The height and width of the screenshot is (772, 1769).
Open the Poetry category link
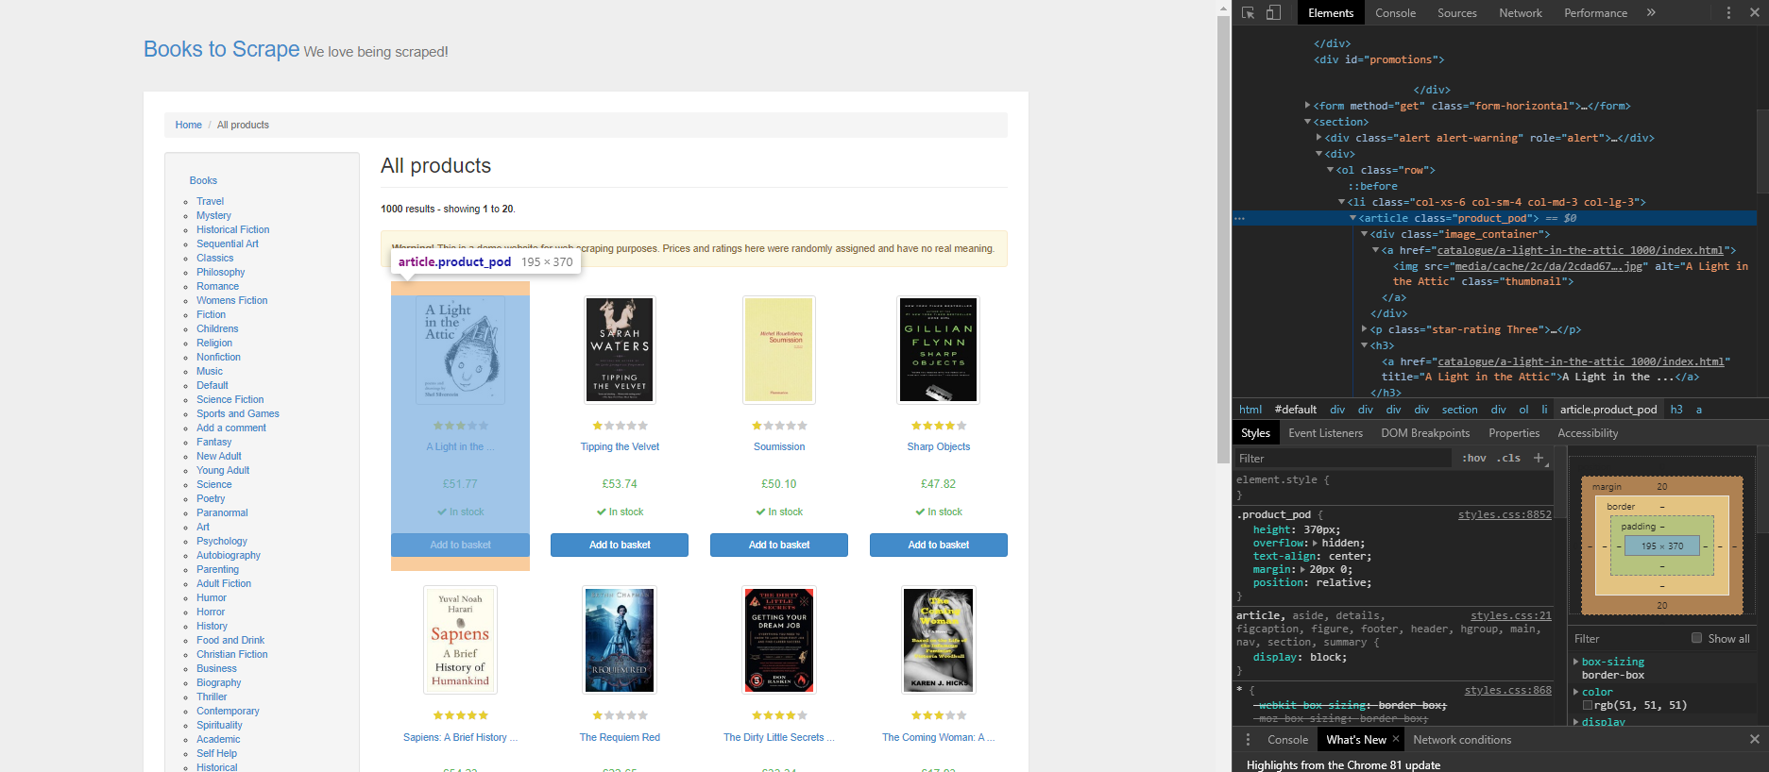[x=211, y=498]
